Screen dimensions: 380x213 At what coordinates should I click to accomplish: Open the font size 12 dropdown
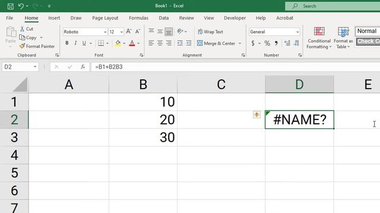[x=121, y=32]
